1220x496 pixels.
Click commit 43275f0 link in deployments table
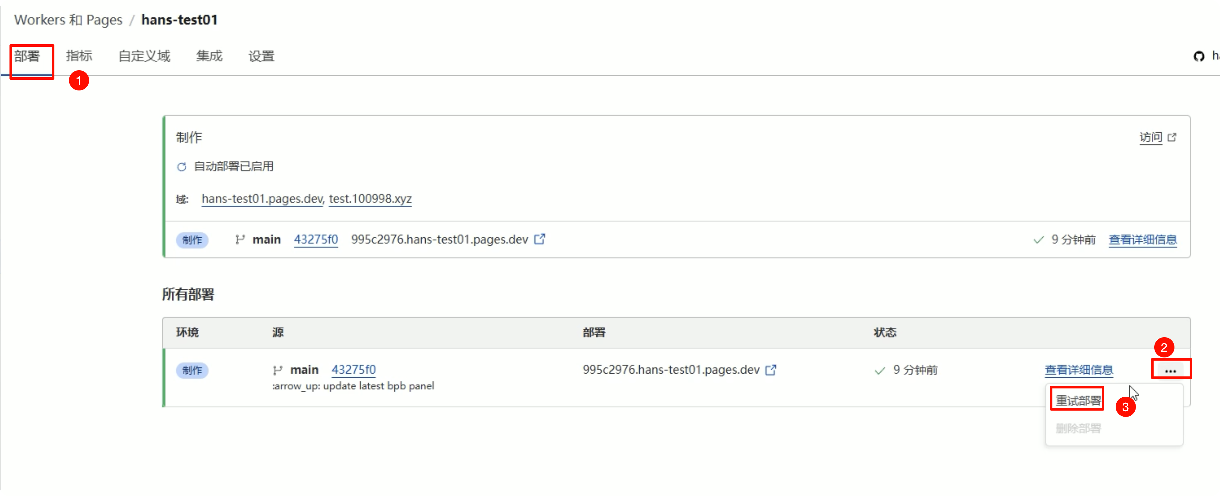pos(353,369)
